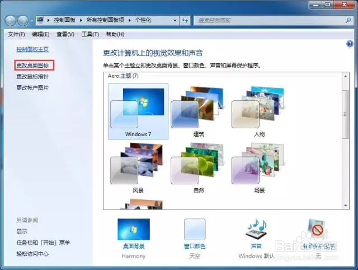The image size is (358, 270).
Task: Open the 查看(V) menu
Action: [65, 34]
